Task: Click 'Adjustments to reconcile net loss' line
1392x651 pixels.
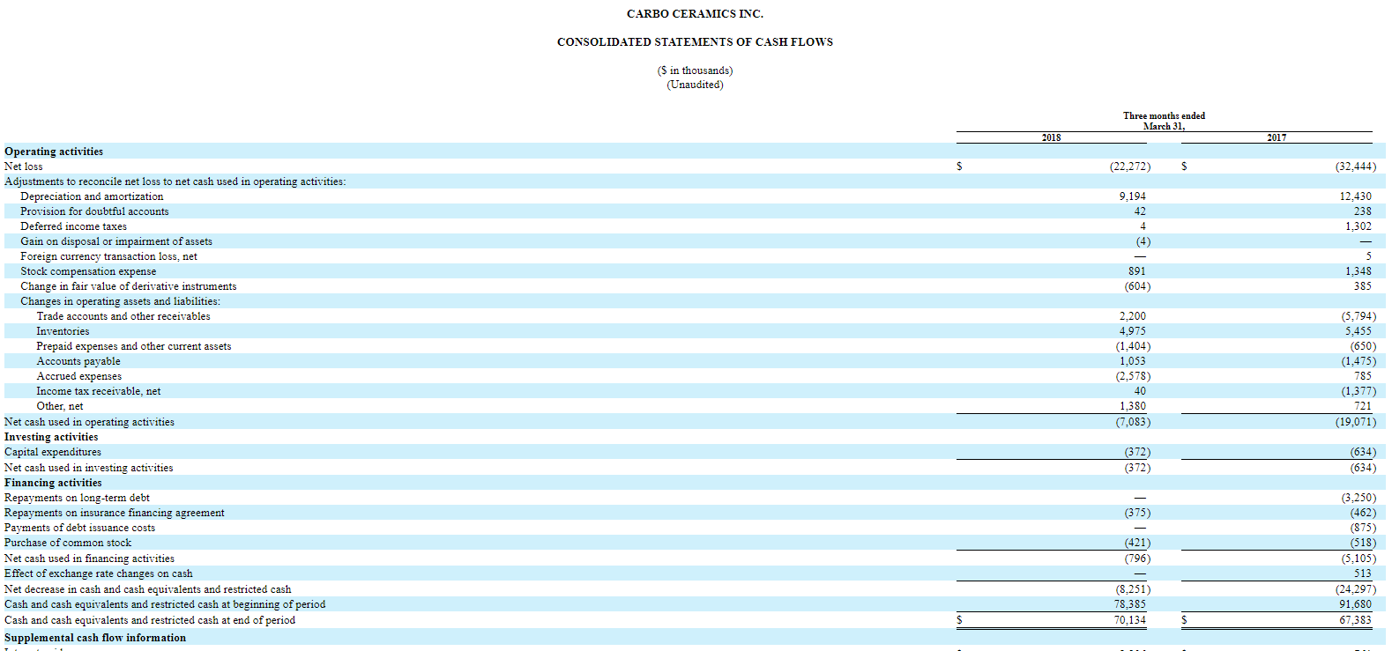Action: point(175,181)
